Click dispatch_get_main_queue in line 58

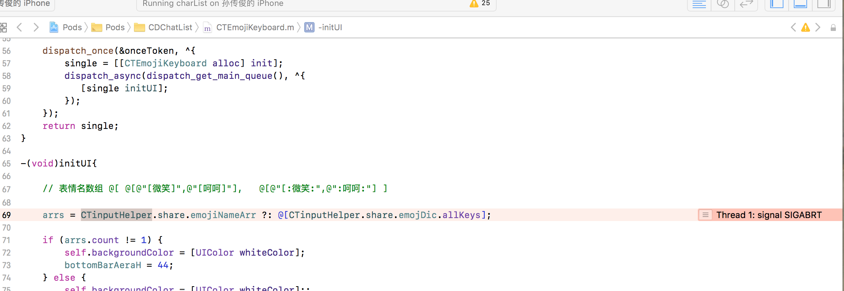point(209,76)
